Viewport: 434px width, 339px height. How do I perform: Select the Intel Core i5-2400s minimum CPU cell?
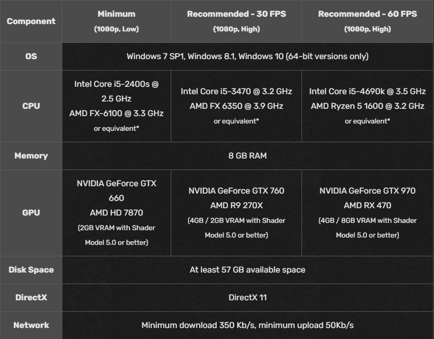click(116, 106)
